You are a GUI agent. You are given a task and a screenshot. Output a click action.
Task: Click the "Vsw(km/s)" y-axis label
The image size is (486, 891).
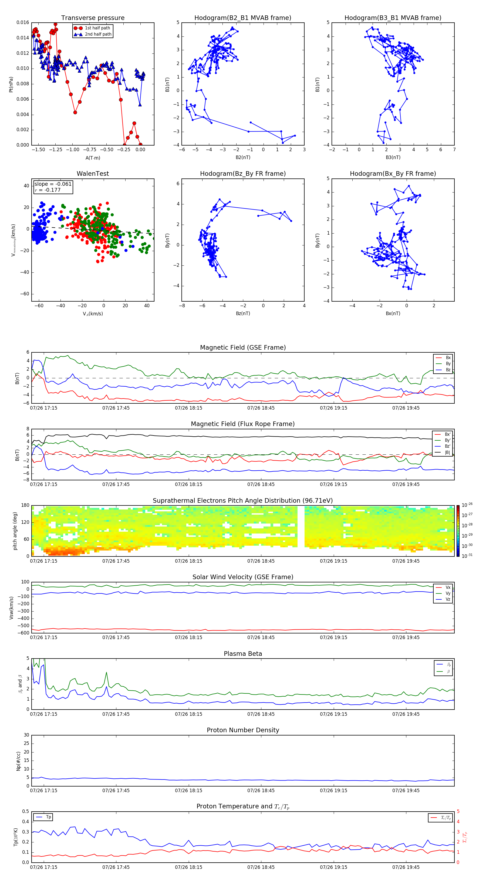point(11,608)
